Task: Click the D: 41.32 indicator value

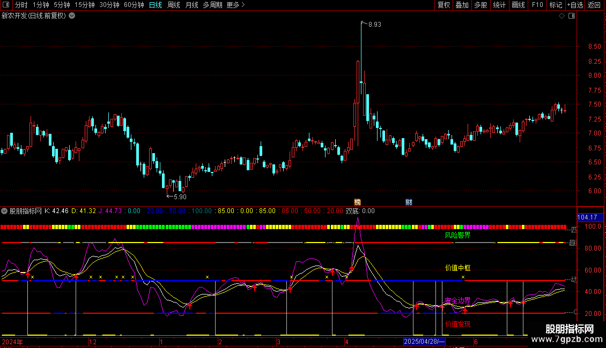Action: click(84, 211)
